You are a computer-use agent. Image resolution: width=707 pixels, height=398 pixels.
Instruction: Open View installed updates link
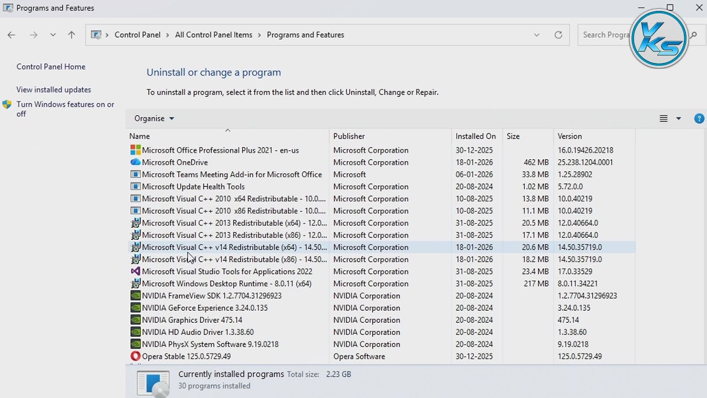pyautogui.click(x=54, y=90)
